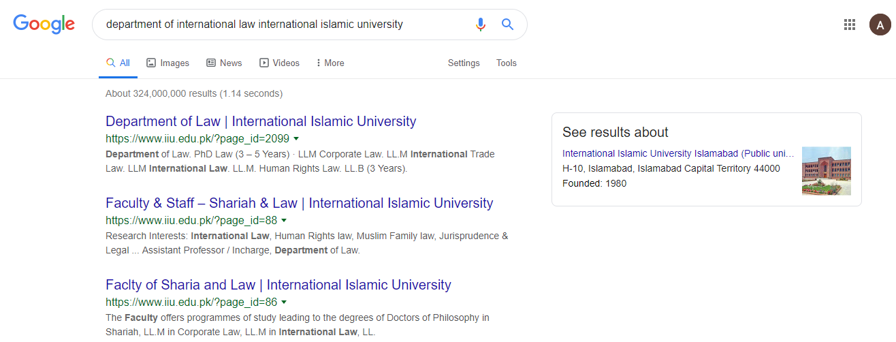Expand arrow beside page_id=86 URL
The image size is (896, 342).
coord(284,302)
